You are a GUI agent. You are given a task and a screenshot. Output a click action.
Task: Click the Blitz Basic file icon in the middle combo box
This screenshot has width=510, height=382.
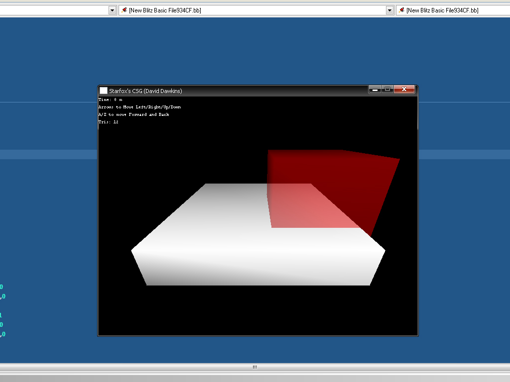[124, 10]
